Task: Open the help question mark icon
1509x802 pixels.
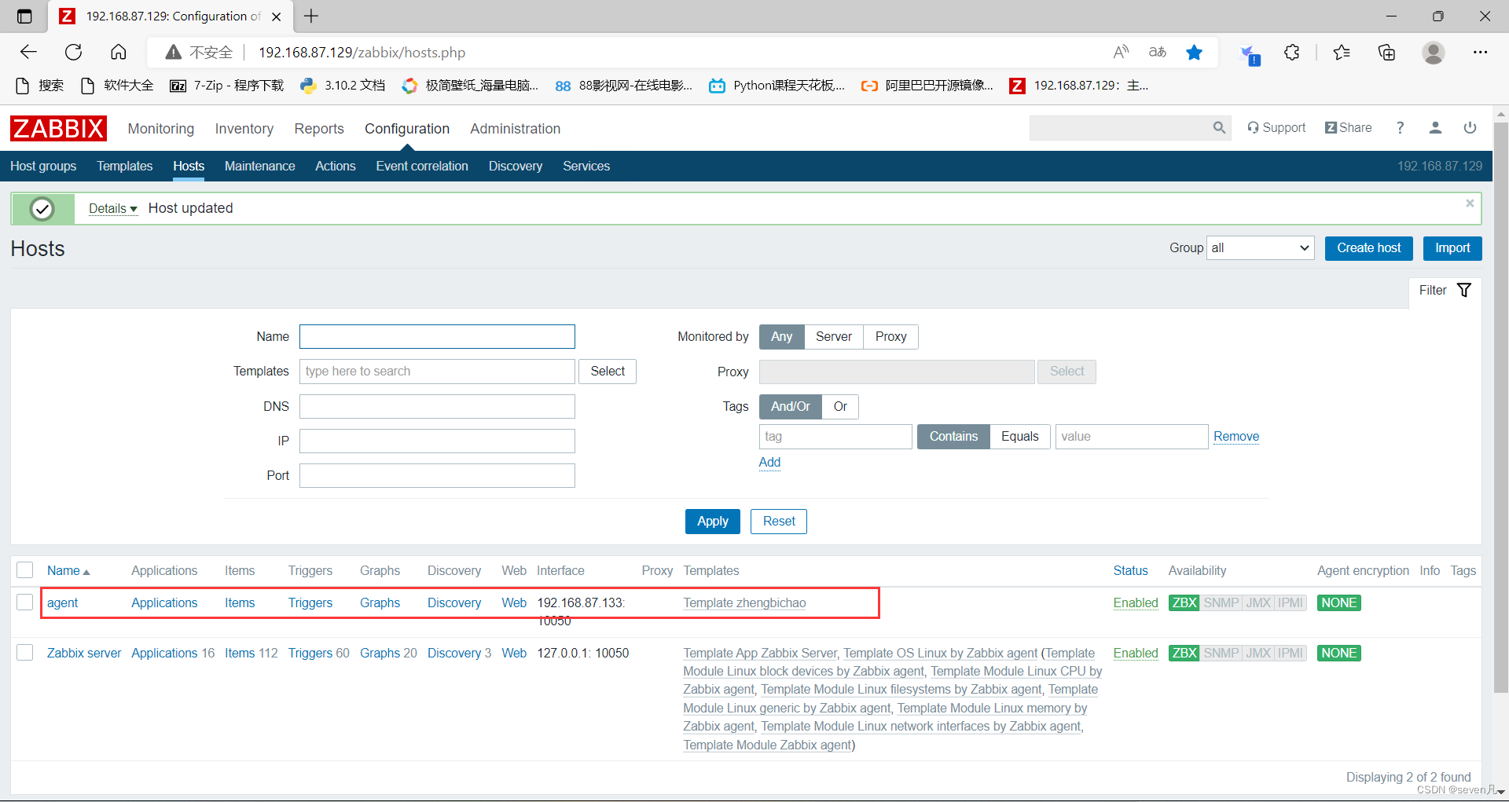Action: click(x=1400, y=127)
